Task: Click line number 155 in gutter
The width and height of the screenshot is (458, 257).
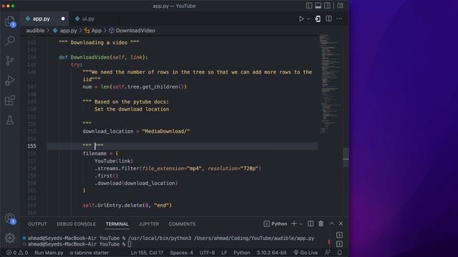Action: pos(31,146)
